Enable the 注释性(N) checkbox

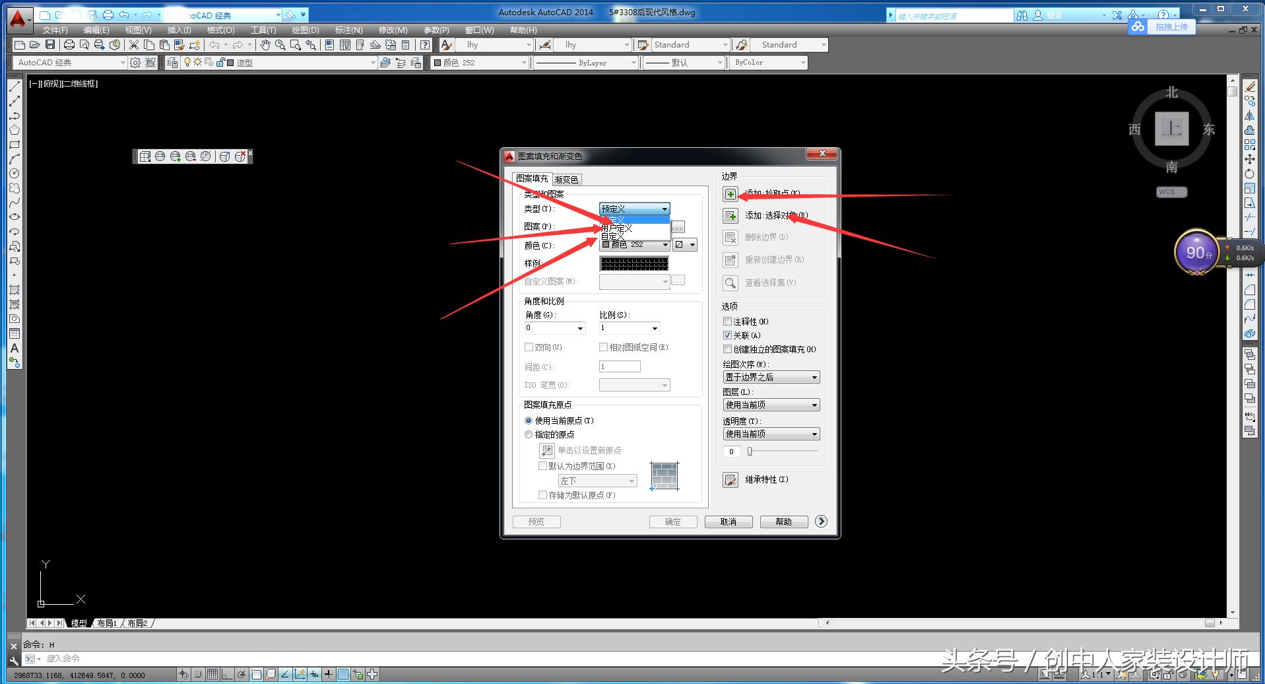727,322
